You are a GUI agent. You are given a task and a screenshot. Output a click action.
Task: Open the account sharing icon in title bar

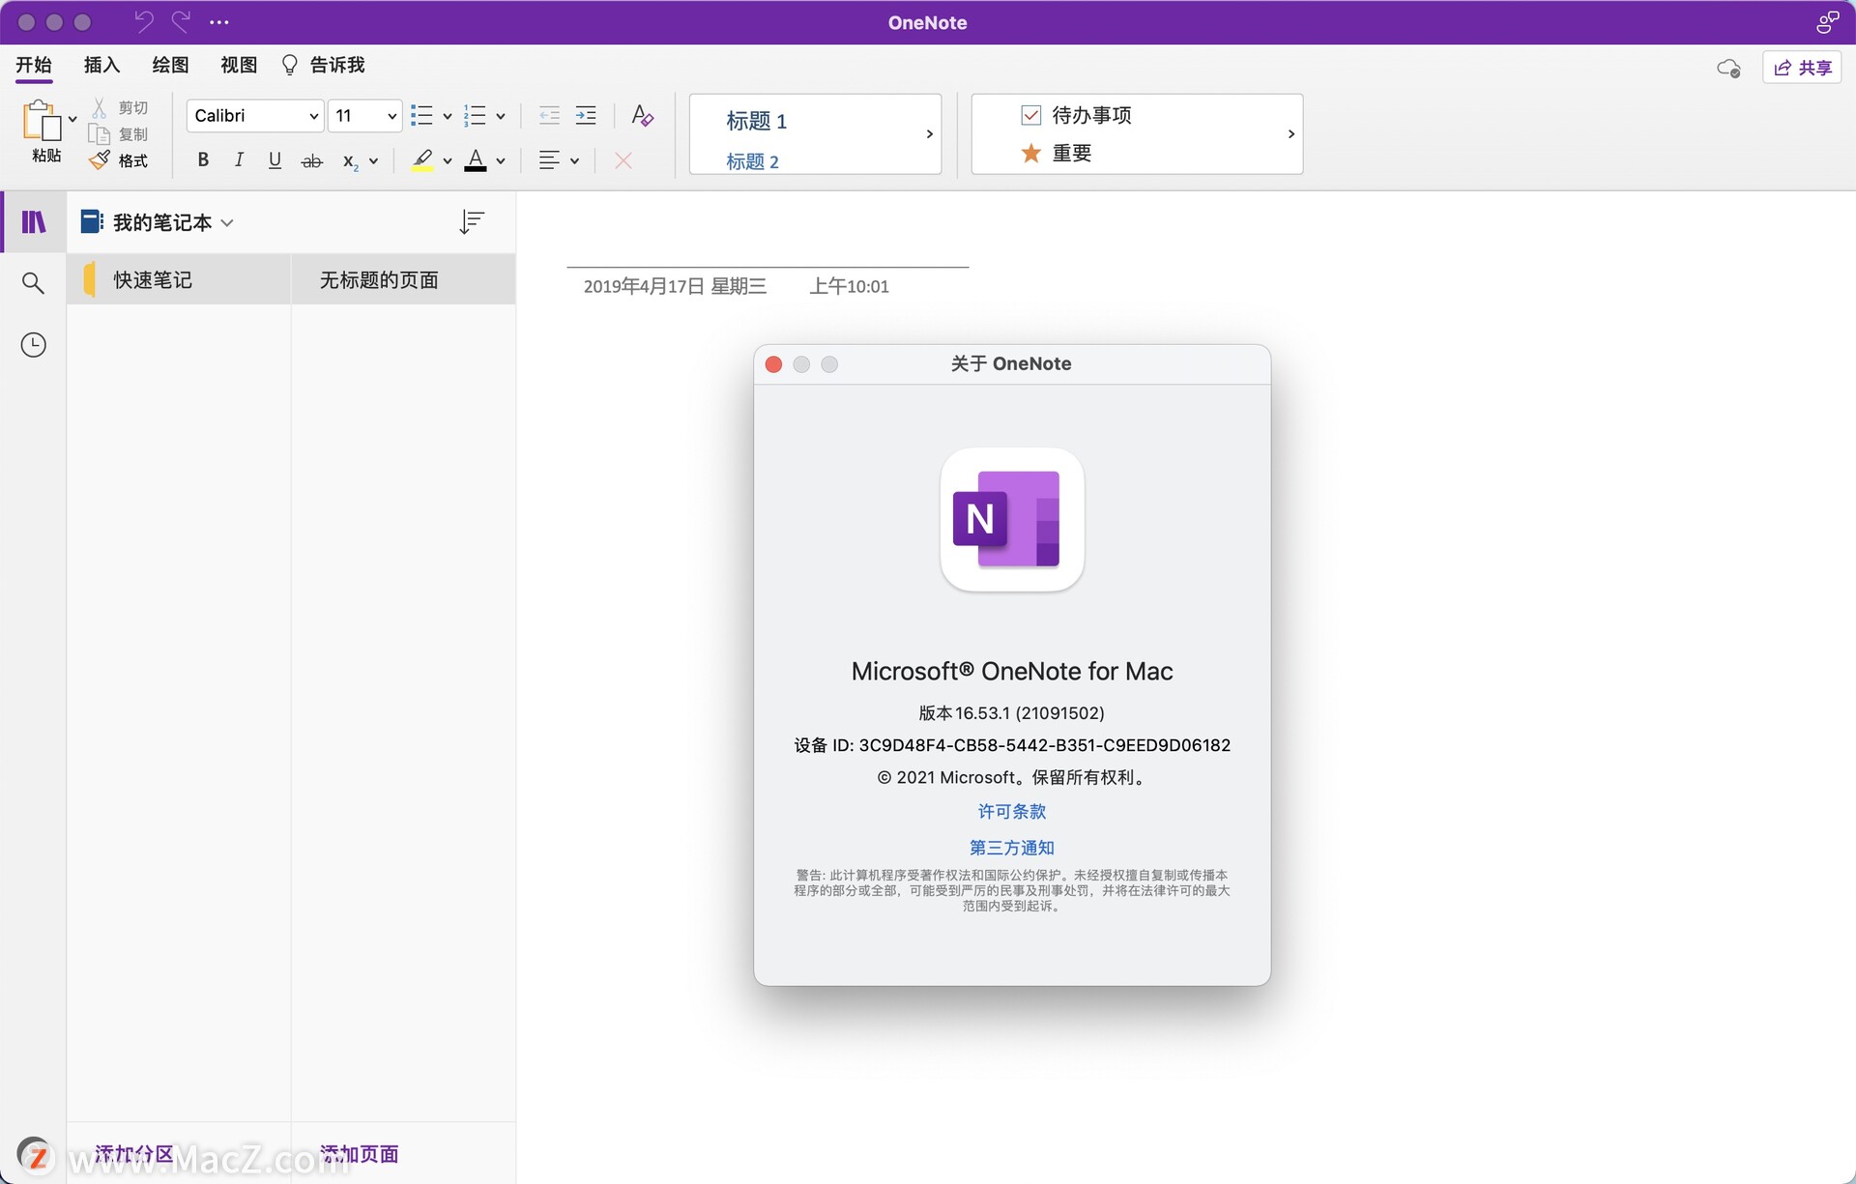1827,21
